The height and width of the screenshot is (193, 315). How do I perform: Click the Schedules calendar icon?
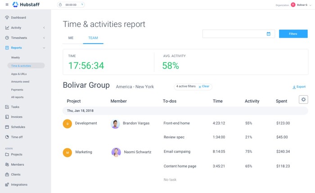7,127
